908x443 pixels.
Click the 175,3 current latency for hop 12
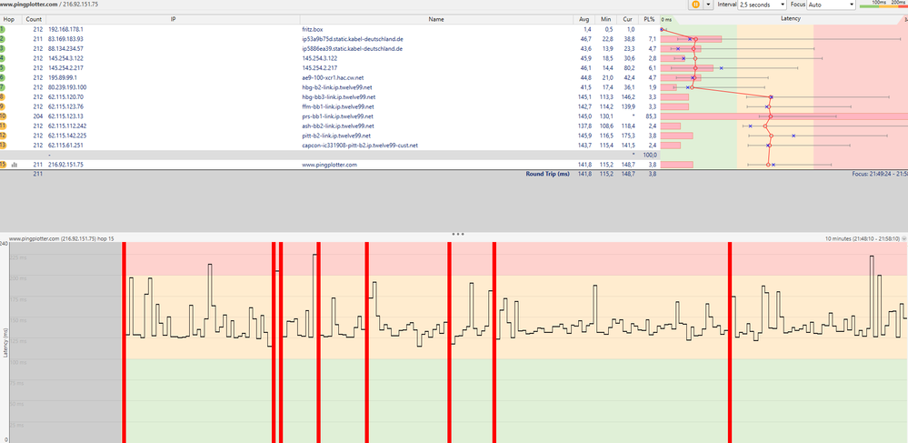tap(629, 136)
